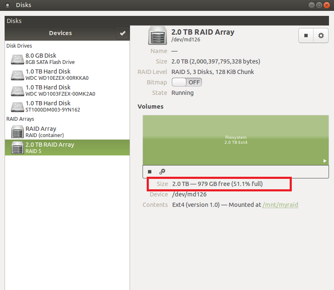Click the /dev/md126 subtitle under array title
Viewport: 334px width, 290px height.
pyautogui.click(x=186, y=40)
